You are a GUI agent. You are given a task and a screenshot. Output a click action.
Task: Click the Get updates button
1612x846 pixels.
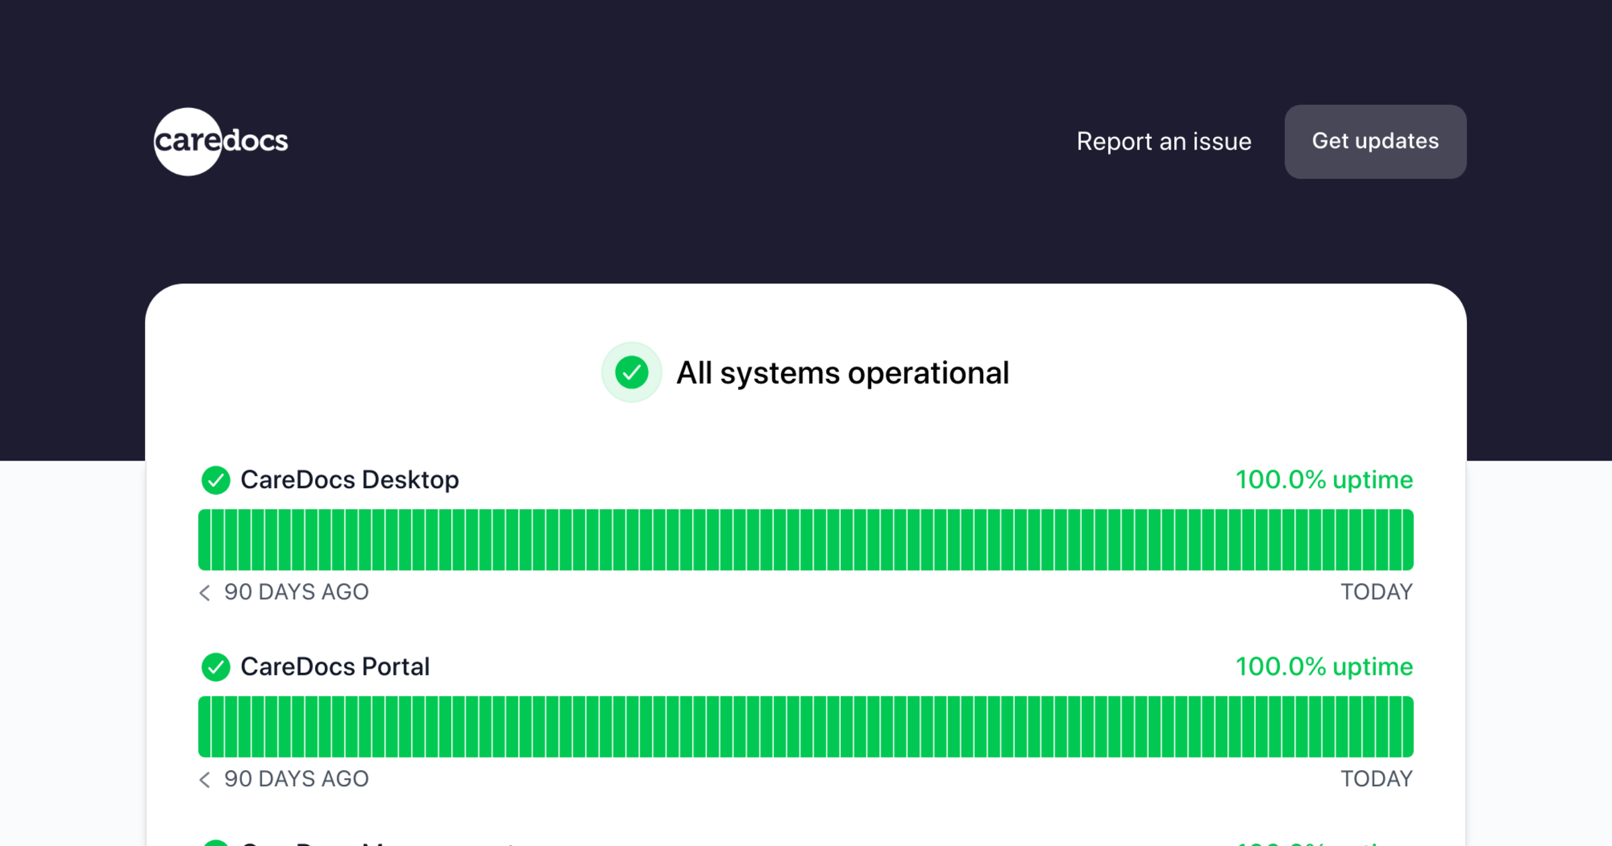pyautogui.click(x=1376, y=142)
